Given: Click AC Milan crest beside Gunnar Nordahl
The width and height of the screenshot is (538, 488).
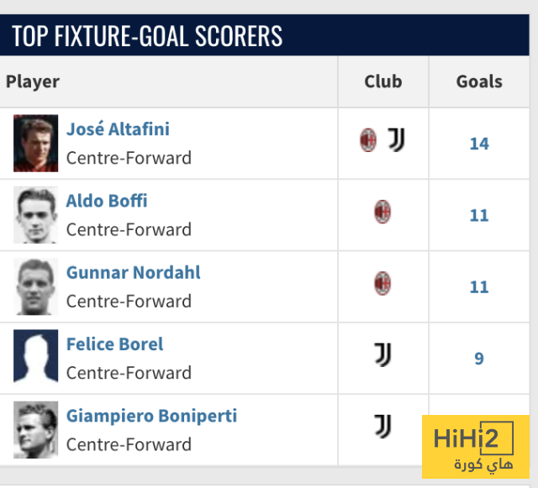Looking at the screenshot, I should 382,284.
